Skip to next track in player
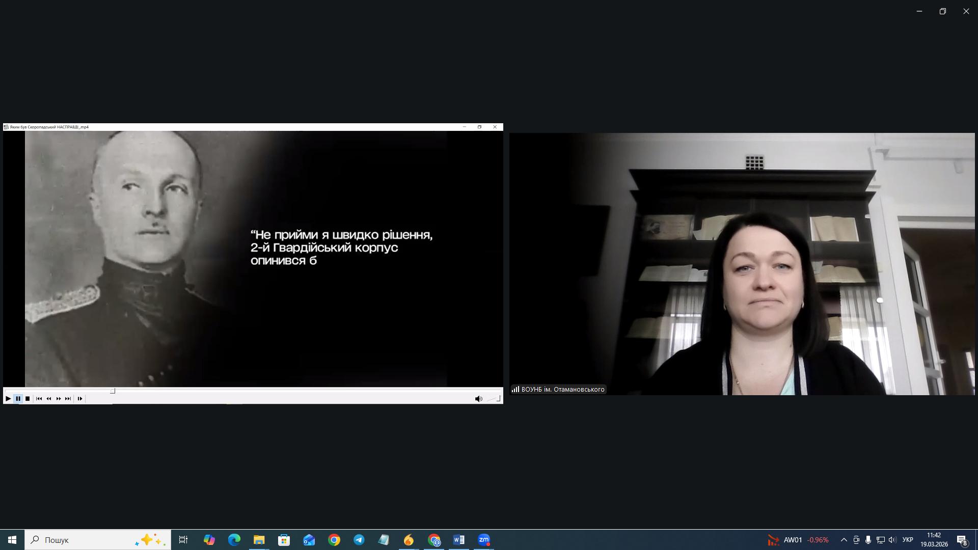Image resolution: width=978 pixels, height=550 pixels. [68, 399]
